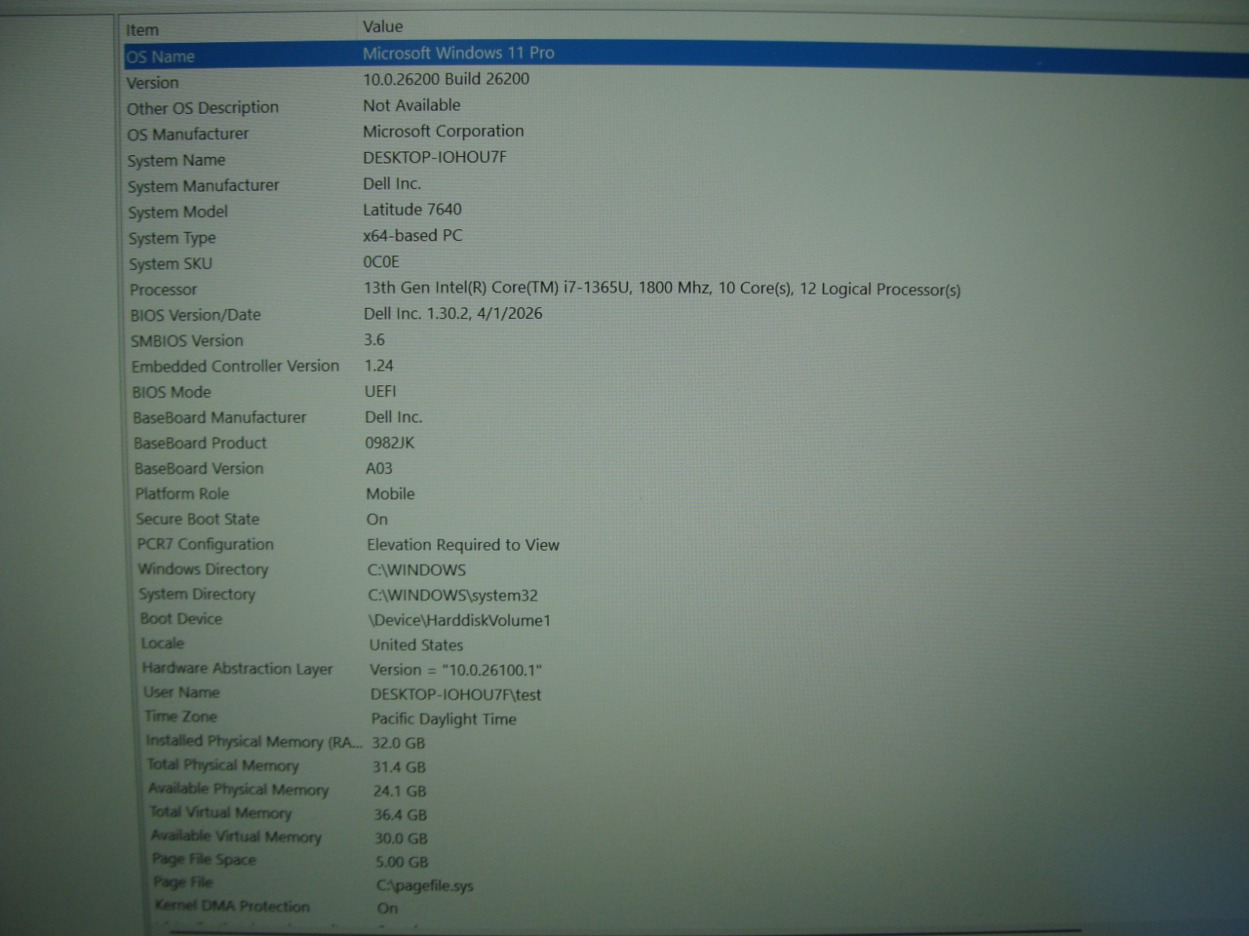Viewport: 1249px width, 936px height.
Task: Select the Page File Space label
Action: click(x=204, y=860)
